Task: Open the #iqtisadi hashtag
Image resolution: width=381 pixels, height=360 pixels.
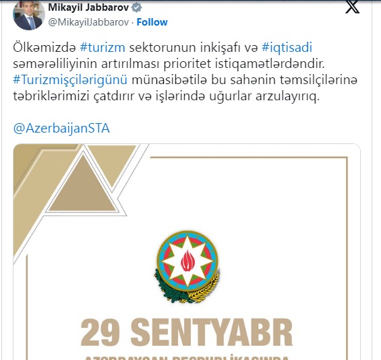Action: (287, 47)
